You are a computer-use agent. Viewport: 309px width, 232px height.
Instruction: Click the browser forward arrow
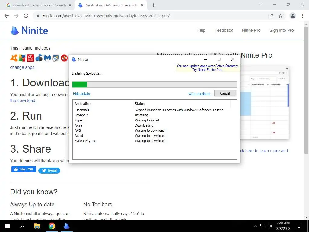tap(16, 16)
